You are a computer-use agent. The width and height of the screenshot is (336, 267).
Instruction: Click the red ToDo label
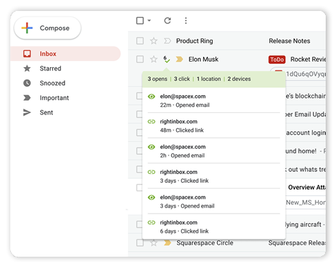click(x=277, y=60)
